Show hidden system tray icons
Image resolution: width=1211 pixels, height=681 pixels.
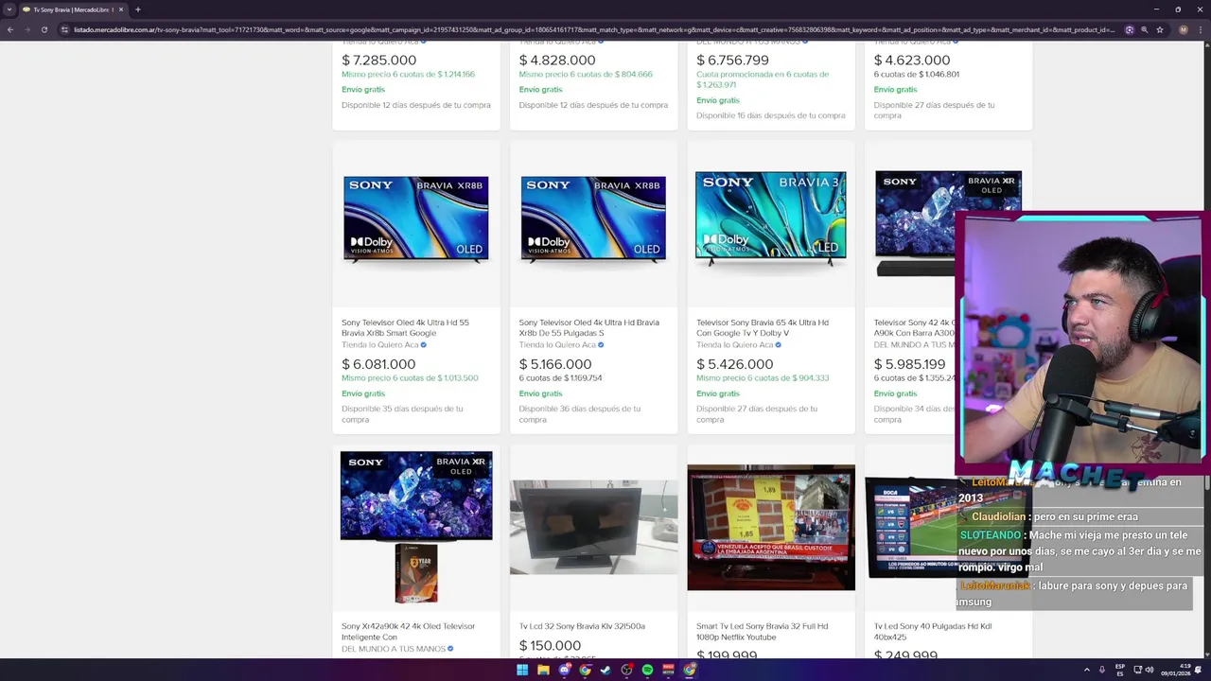[x=1087, y=670]
